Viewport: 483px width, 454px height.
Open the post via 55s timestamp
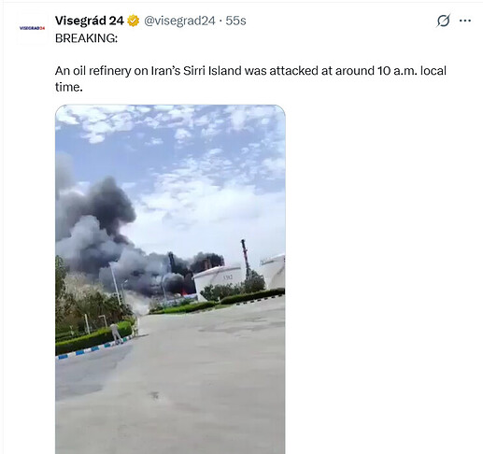point(235,21)
